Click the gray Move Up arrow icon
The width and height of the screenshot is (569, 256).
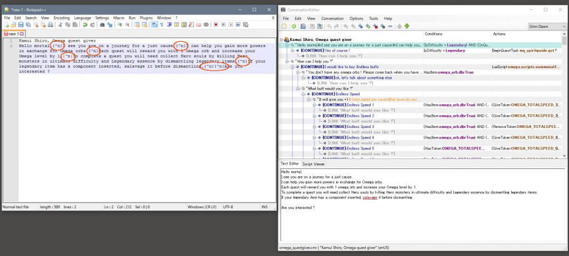(x=399, y=27)
